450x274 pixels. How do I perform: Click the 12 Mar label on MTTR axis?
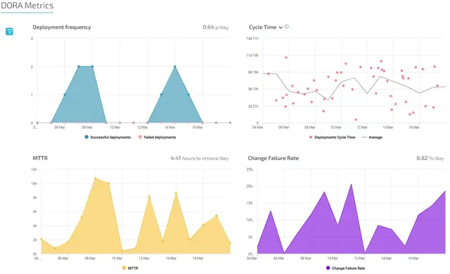(x=143, y=259)
